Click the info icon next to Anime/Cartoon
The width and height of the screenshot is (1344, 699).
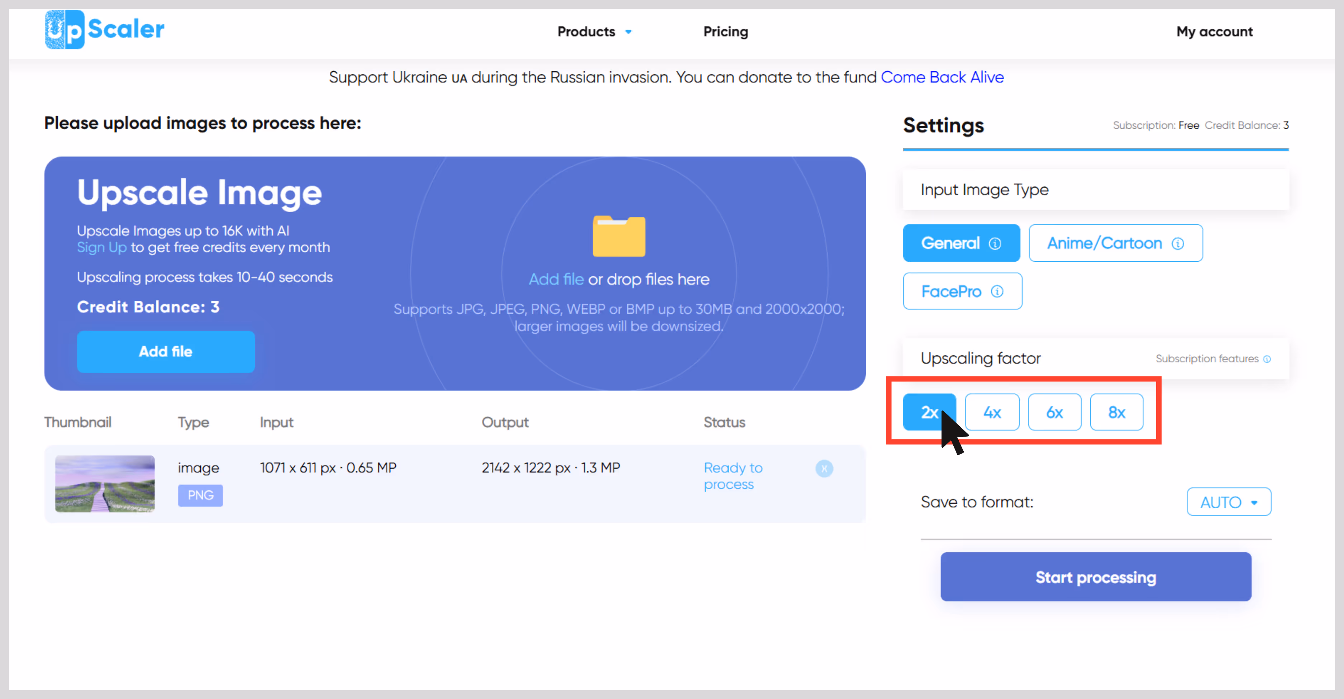(1178, 244)
